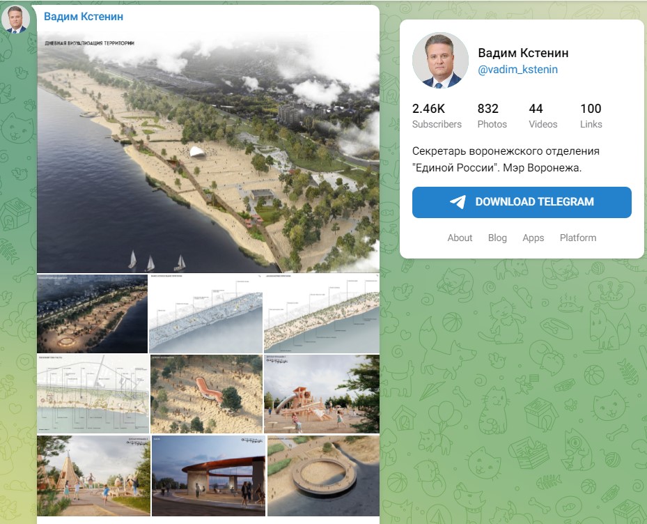The image size is (647, 524).
Task: Open the large daytime beach aerial image
Action: pyautogui.click(x=208, y=152)
